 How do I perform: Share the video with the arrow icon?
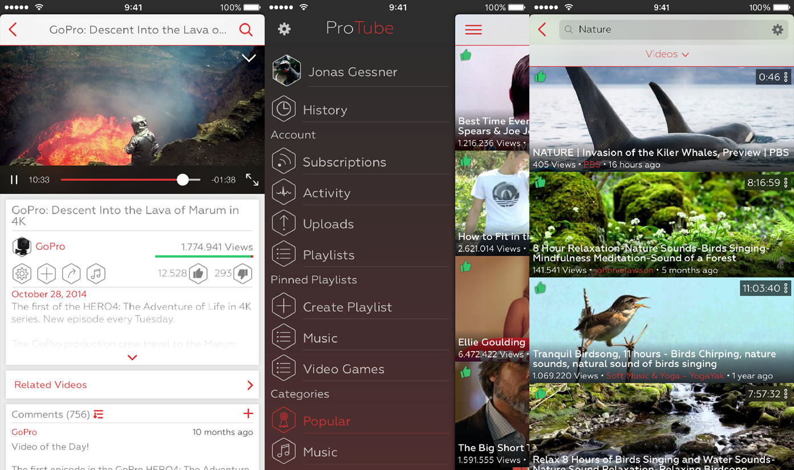71,273
